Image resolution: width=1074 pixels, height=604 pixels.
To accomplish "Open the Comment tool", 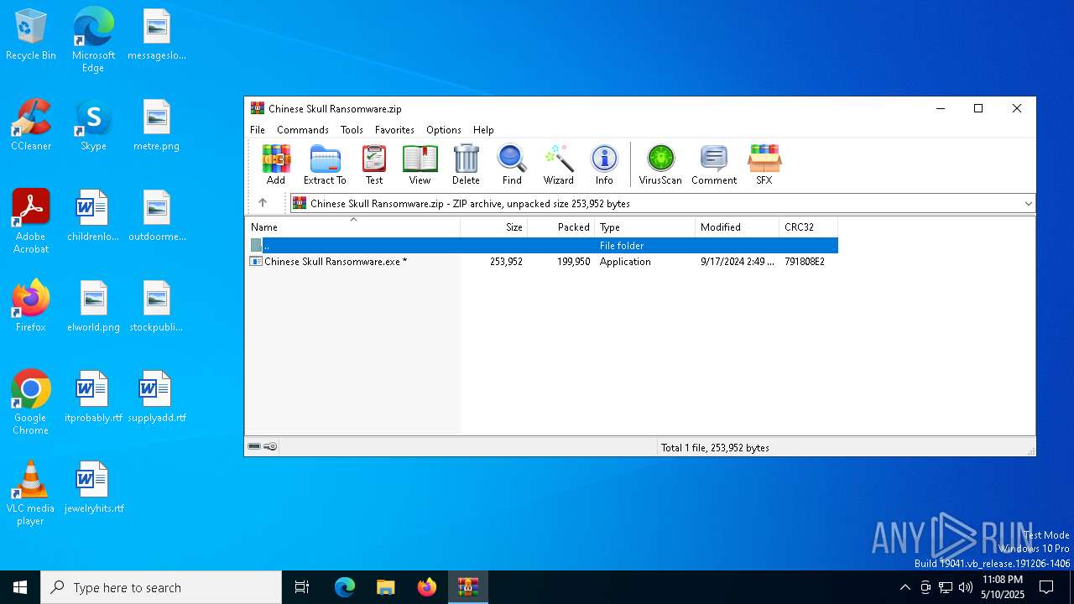I will point(714,164).
